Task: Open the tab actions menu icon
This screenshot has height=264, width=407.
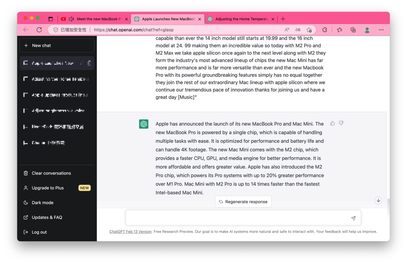Action: click(x=51, y=19)
